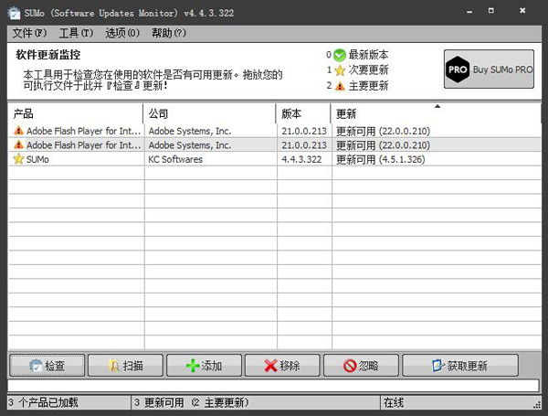Click status text 3 个产品已加载
Viewport: 548px width, 416px height.
coord(43,402)
